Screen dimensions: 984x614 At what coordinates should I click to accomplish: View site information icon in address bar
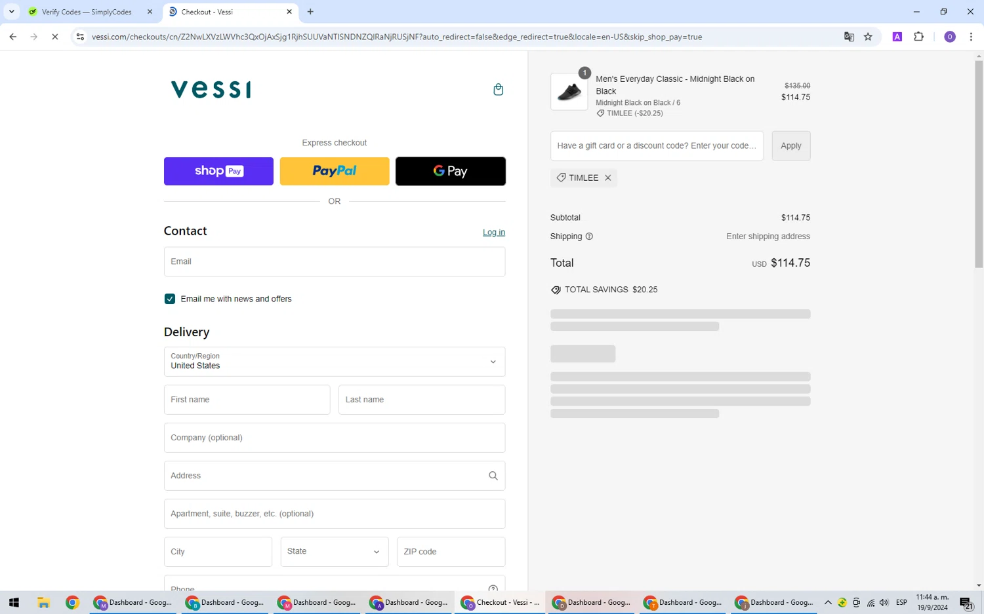(x=80, y=37)
